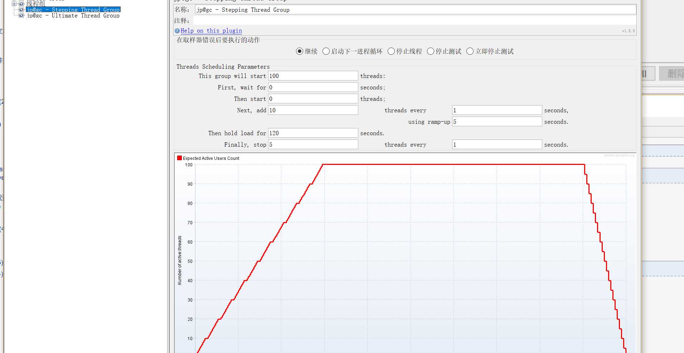
Task: Select the jp@gc - Ultimate Thread Group tree node
Action: (x=73, y=15)
